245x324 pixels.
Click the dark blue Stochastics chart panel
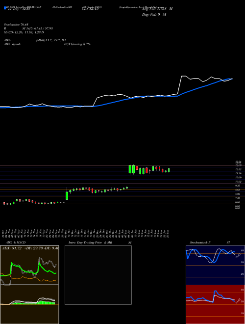pos(215,265)
